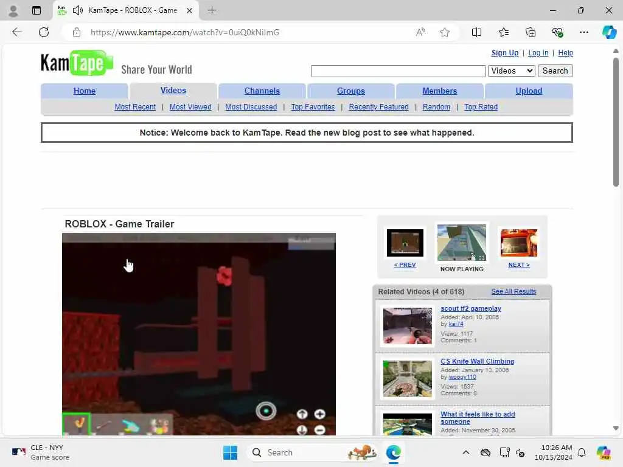Mute the tab via speaker icon
This screenshot has width=623, height=467.
[x=78, y=10]
